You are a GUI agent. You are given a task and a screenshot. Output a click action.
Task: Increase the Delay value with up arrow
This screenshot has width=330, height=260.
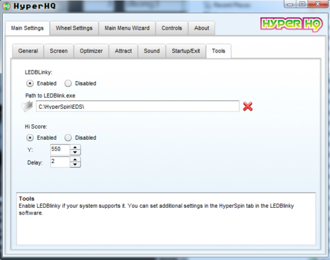point(75,160)
